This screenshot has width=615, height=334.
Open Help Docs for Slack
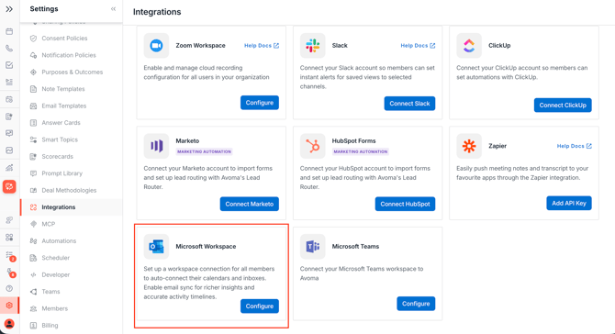(418, 46)
